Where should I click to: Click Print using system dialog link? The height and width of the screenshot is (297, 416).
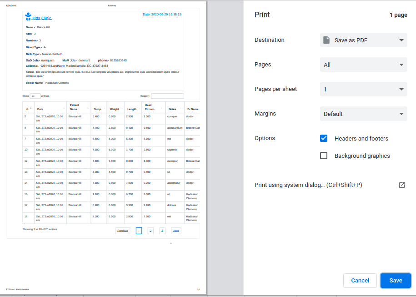308,185
